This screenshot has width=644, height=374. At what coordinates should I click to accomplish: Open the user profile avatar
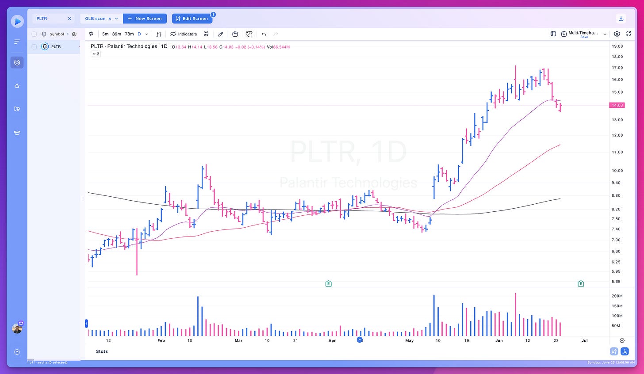[x=17, y=328]
